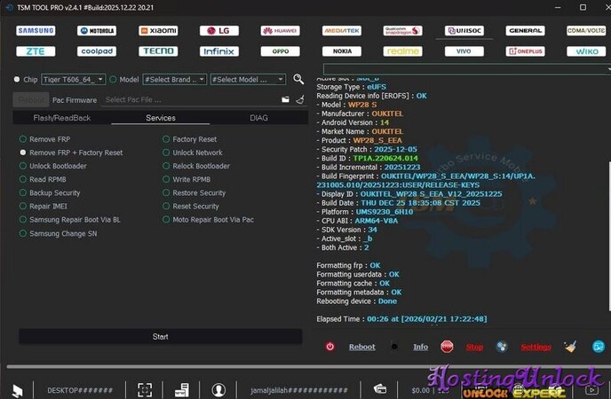Click the screenshot capture icon in status bar
611x399 pixels.
(145, 388)
